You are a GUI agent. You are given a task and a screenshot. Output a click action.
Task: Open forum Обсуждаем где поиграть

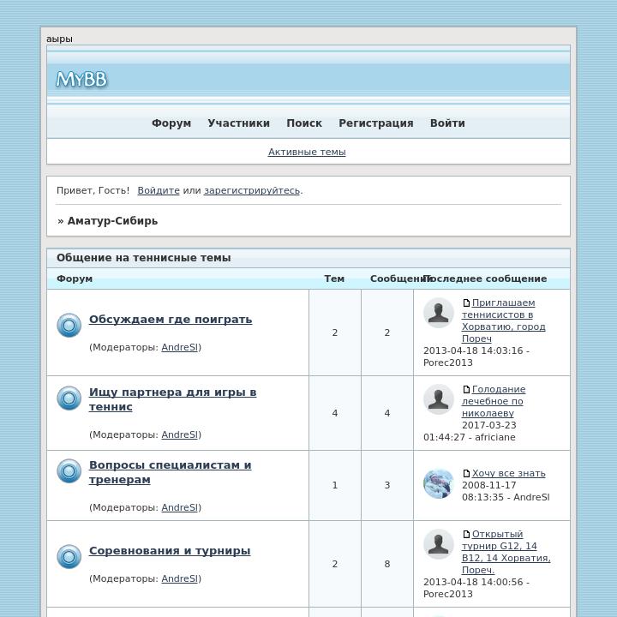(171, 319)
